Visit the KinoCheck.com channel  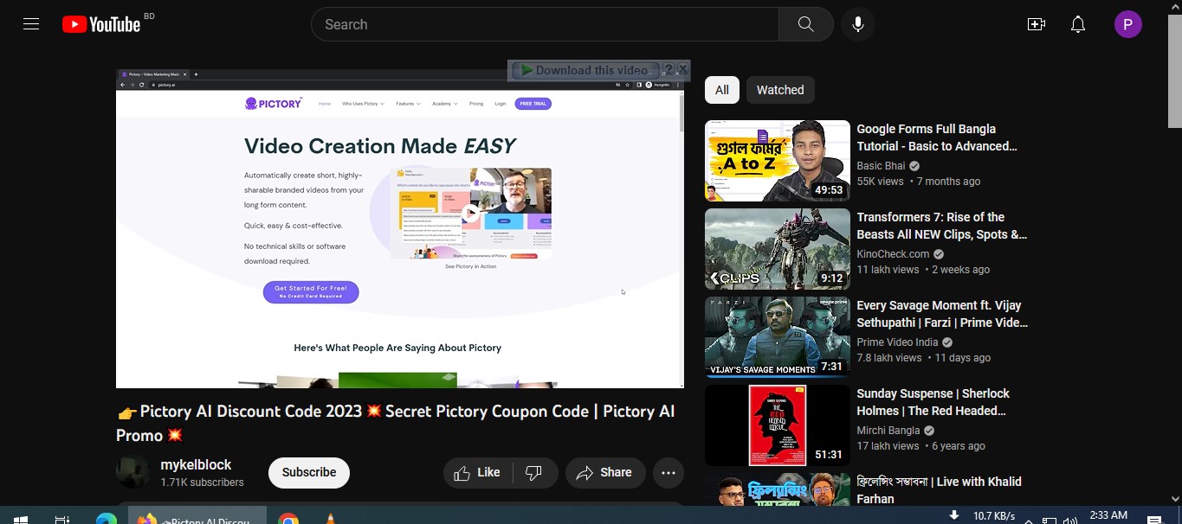click(893, 254)
